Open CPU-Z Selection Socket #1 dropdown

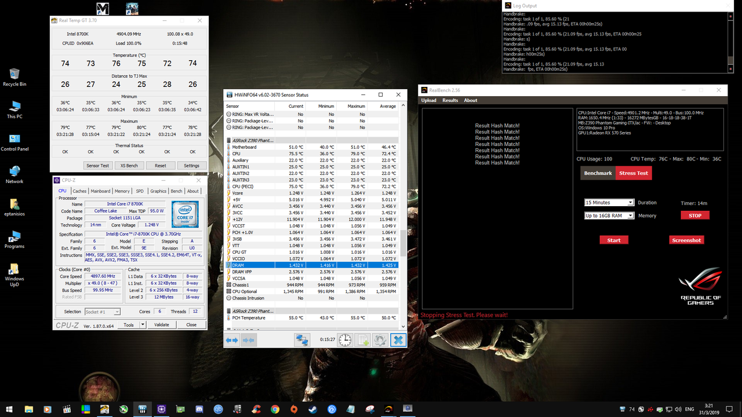103,312
